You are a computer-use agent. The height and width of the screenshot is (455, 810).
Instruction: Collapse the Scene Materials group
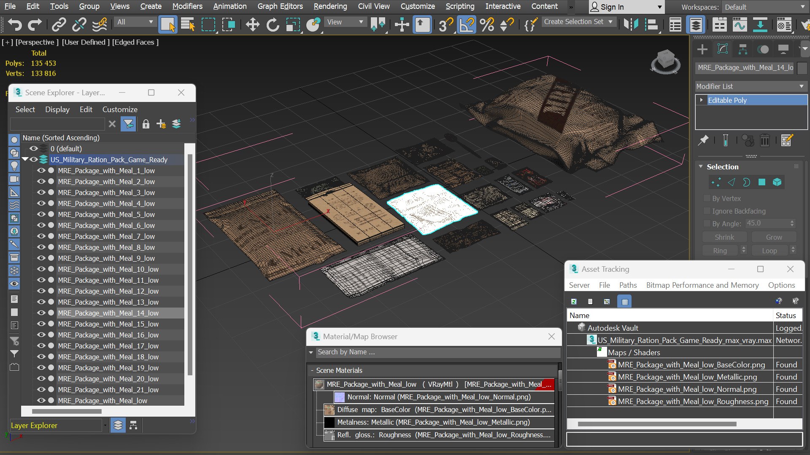(312, 371)
